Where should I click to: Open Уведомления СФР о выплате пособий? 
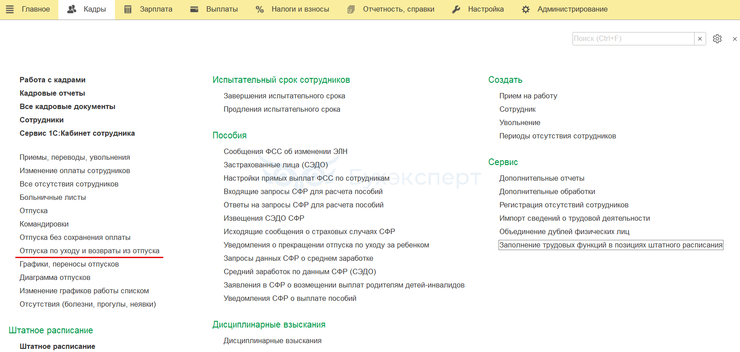pyautogui.click(x=290, y=299)
